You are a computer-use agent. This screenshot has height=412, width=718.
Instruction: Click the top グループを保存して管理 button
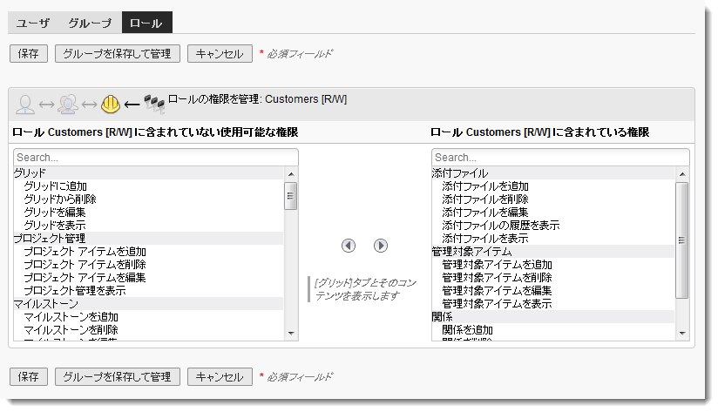[118, 53]
